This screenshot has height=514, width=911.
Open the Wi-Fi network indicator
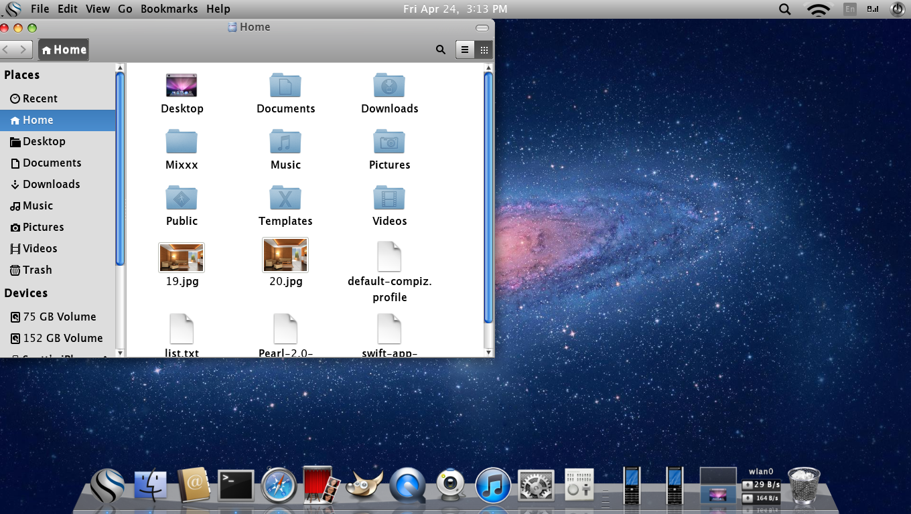pyautogui.click(x=819, y=9)
